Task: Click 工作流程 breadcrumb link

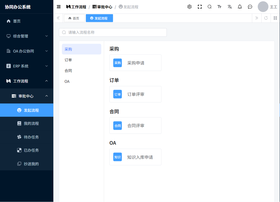Action: coord(76,7)
